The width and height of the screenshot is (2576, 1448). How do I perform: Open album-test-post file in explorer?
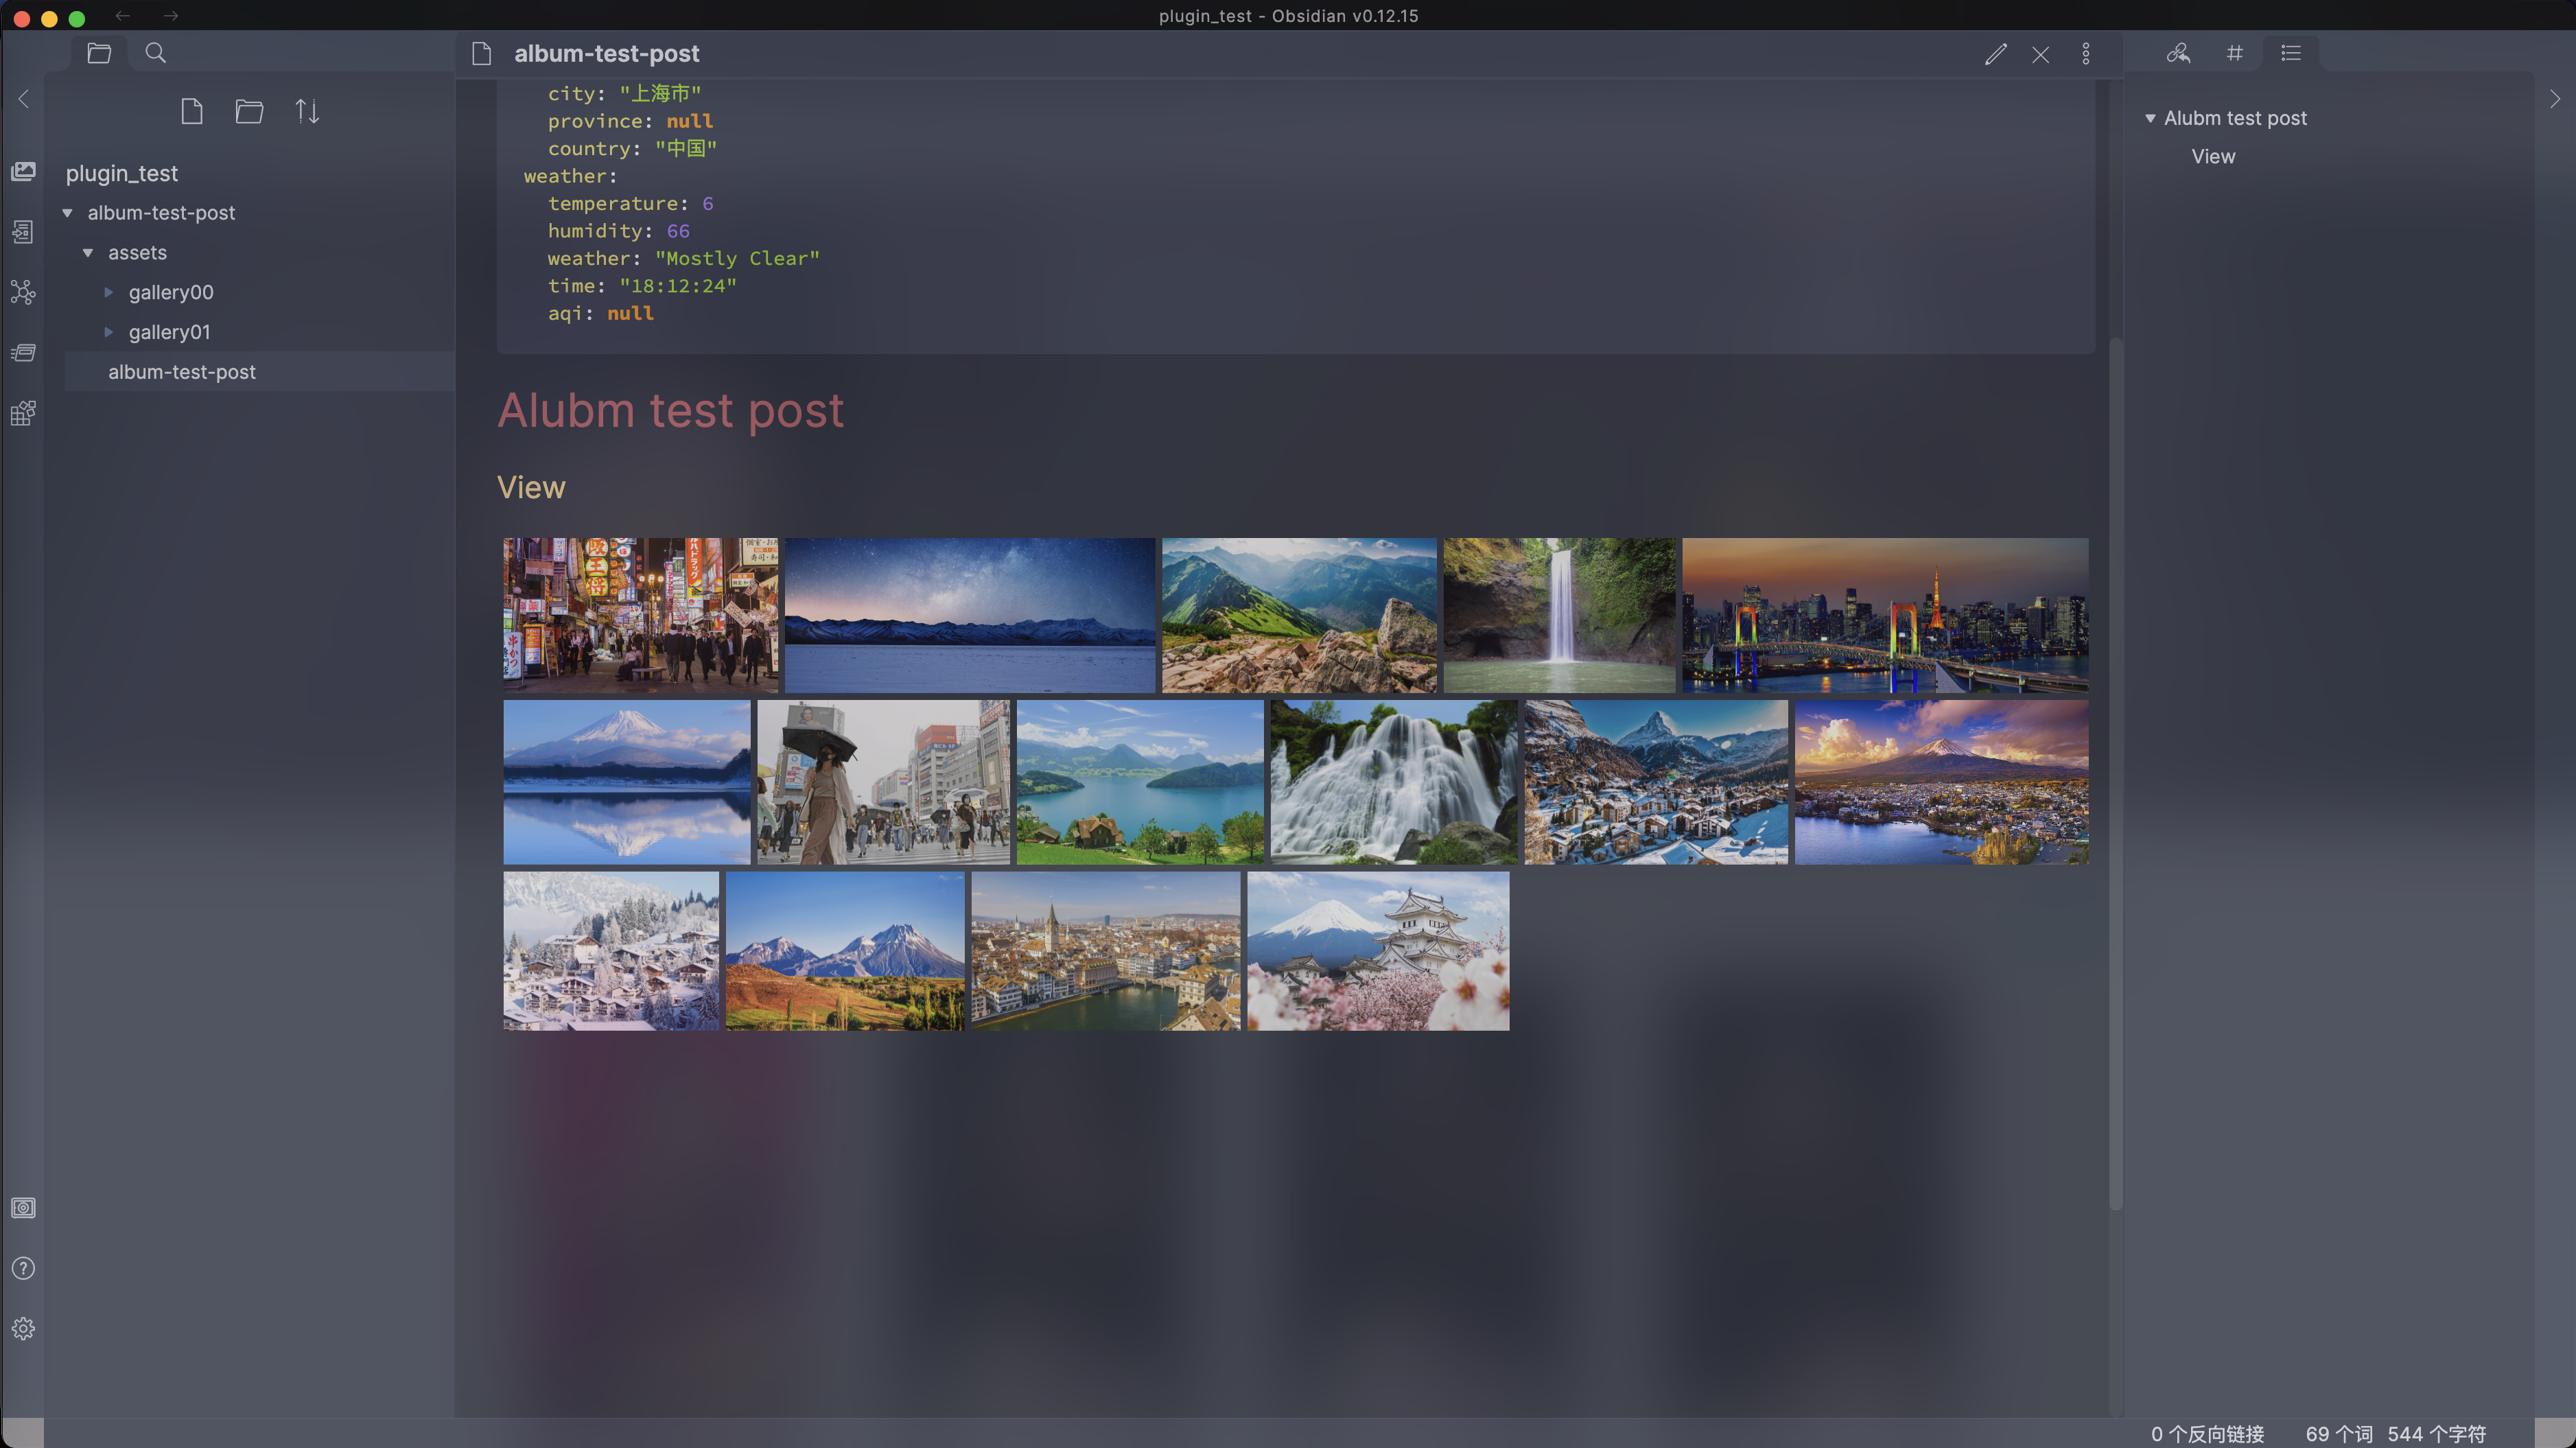(181, 372)
